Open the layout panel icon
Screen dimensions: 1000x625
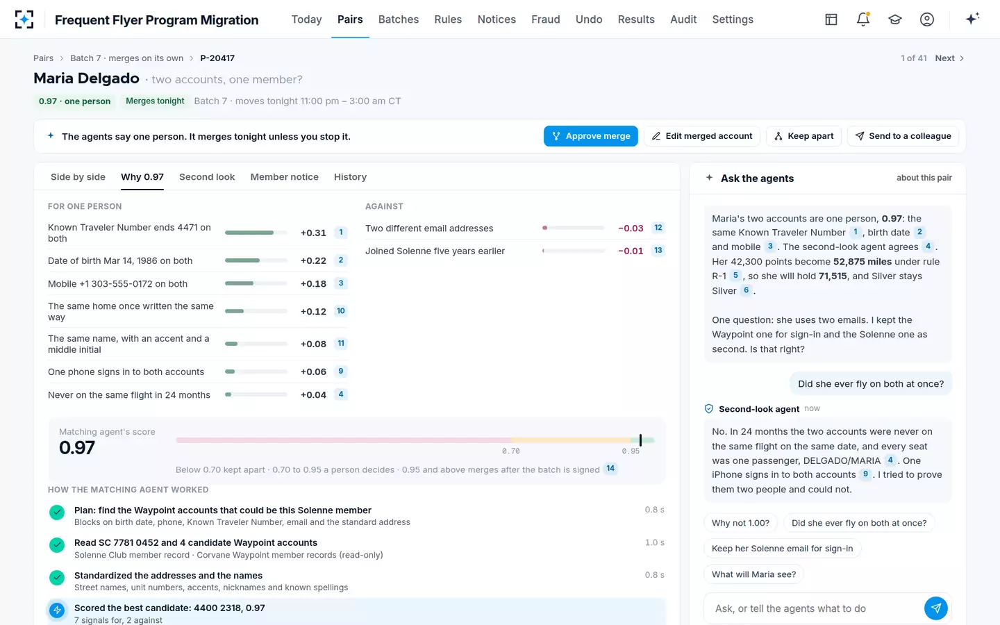[831, 19]
